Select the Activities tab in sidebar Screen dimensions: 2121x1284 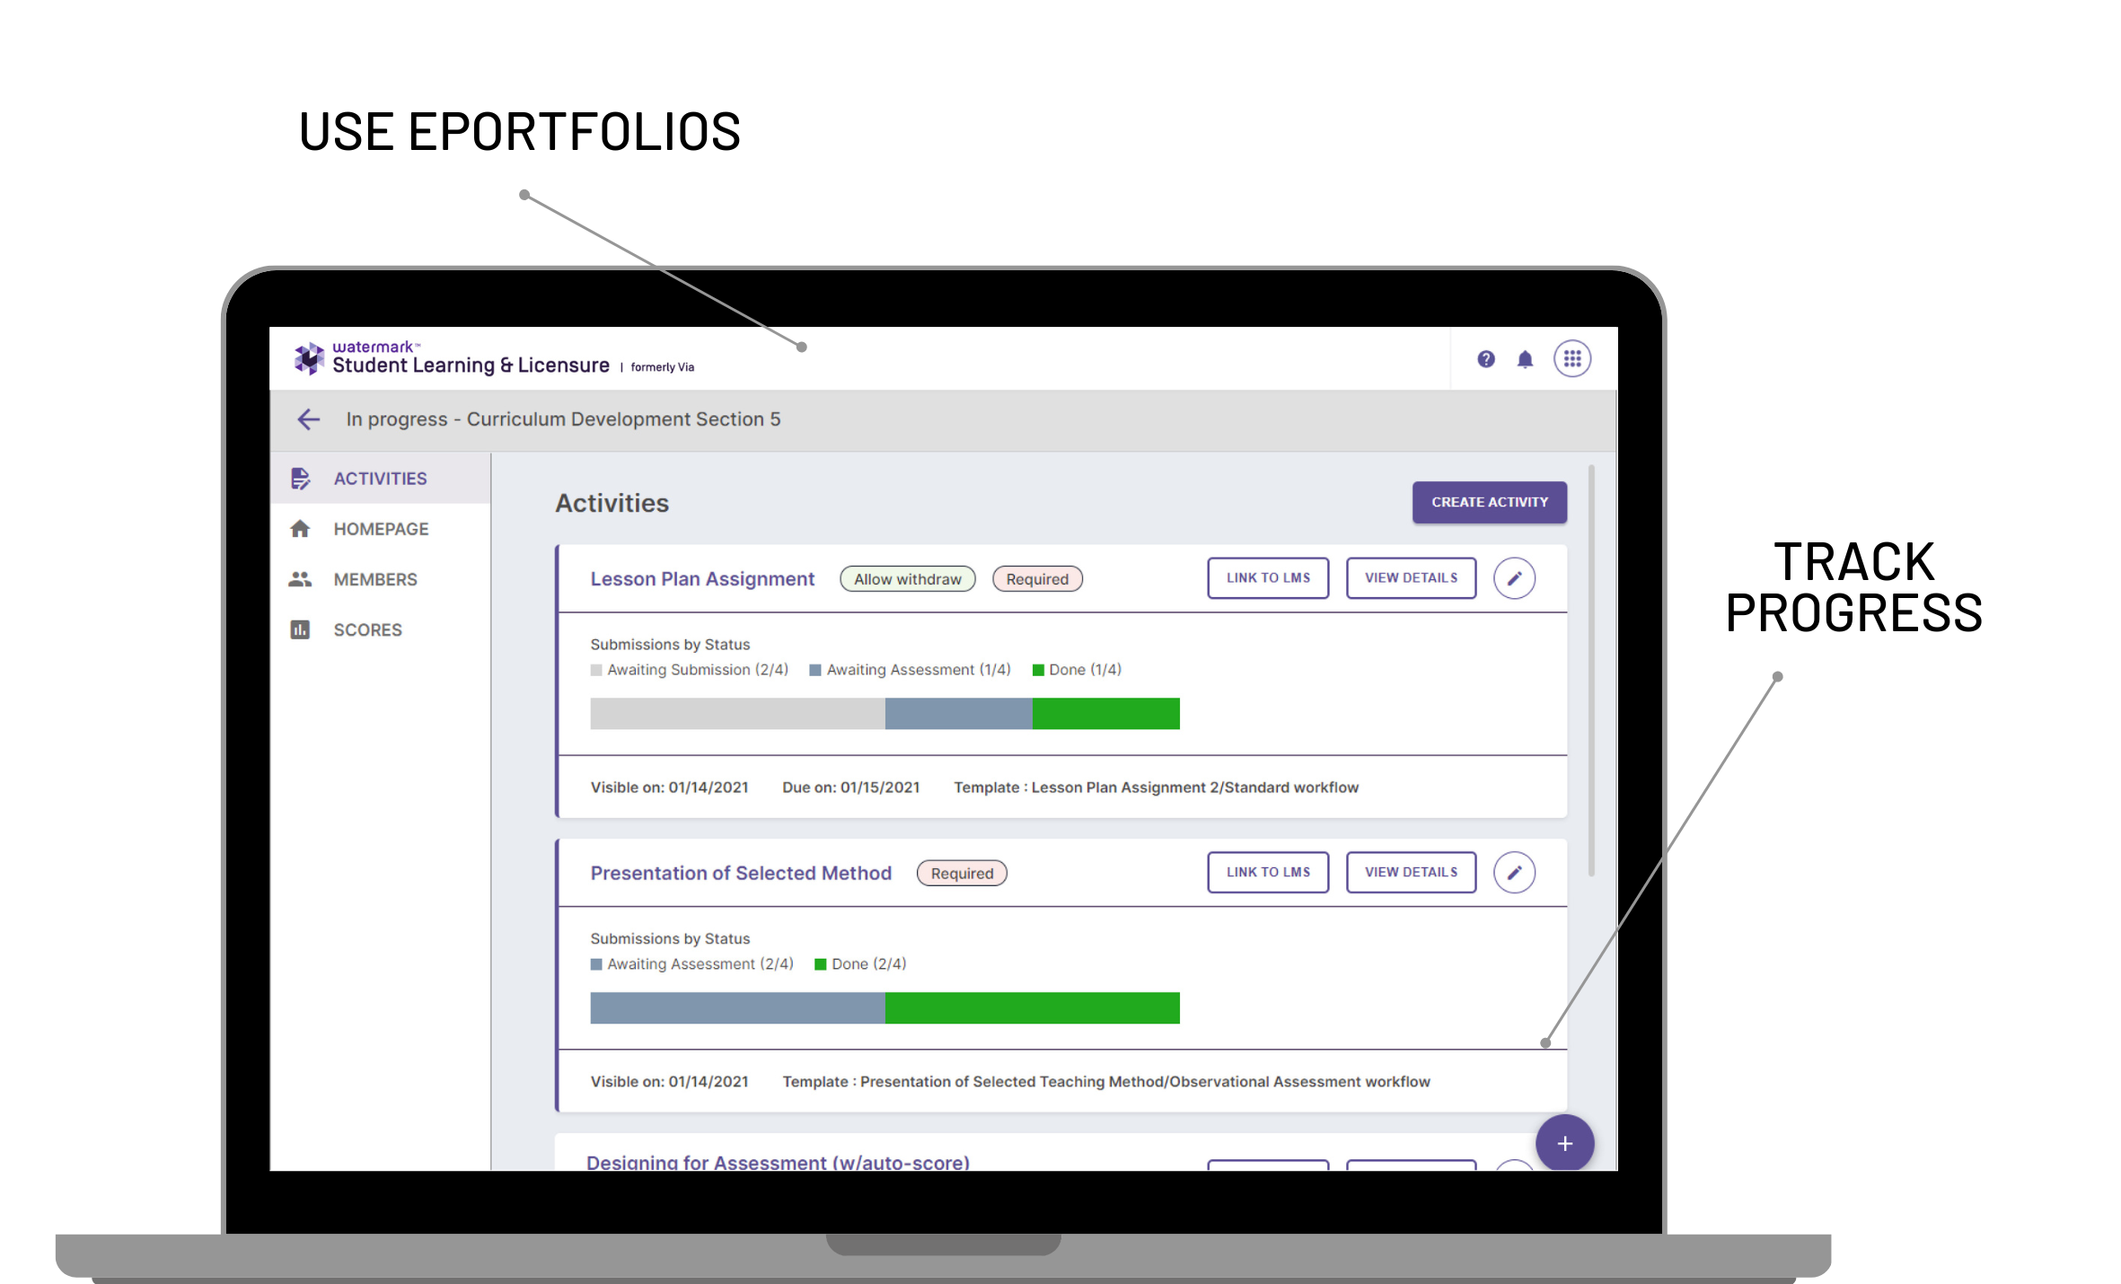click(x=380, y=477)
